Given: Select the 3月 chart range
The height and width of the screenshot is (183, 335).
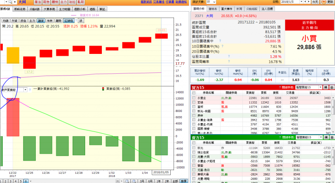Looking at the screenshot, I should click(142, 181).
